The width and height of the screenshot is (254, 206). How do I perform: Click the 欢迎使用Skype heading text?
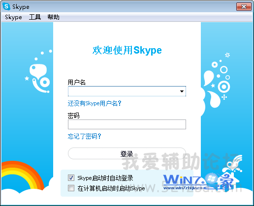click(x=127, y=50)
